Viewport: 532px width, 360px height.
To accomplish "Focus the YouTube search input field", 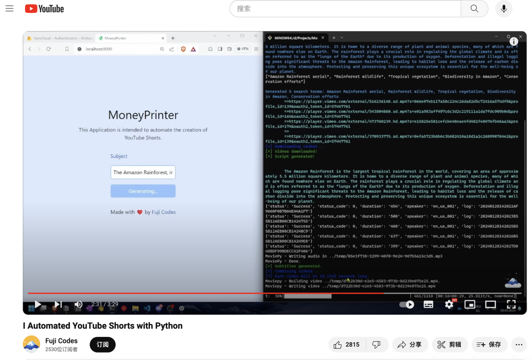I will tap(345, 9).
